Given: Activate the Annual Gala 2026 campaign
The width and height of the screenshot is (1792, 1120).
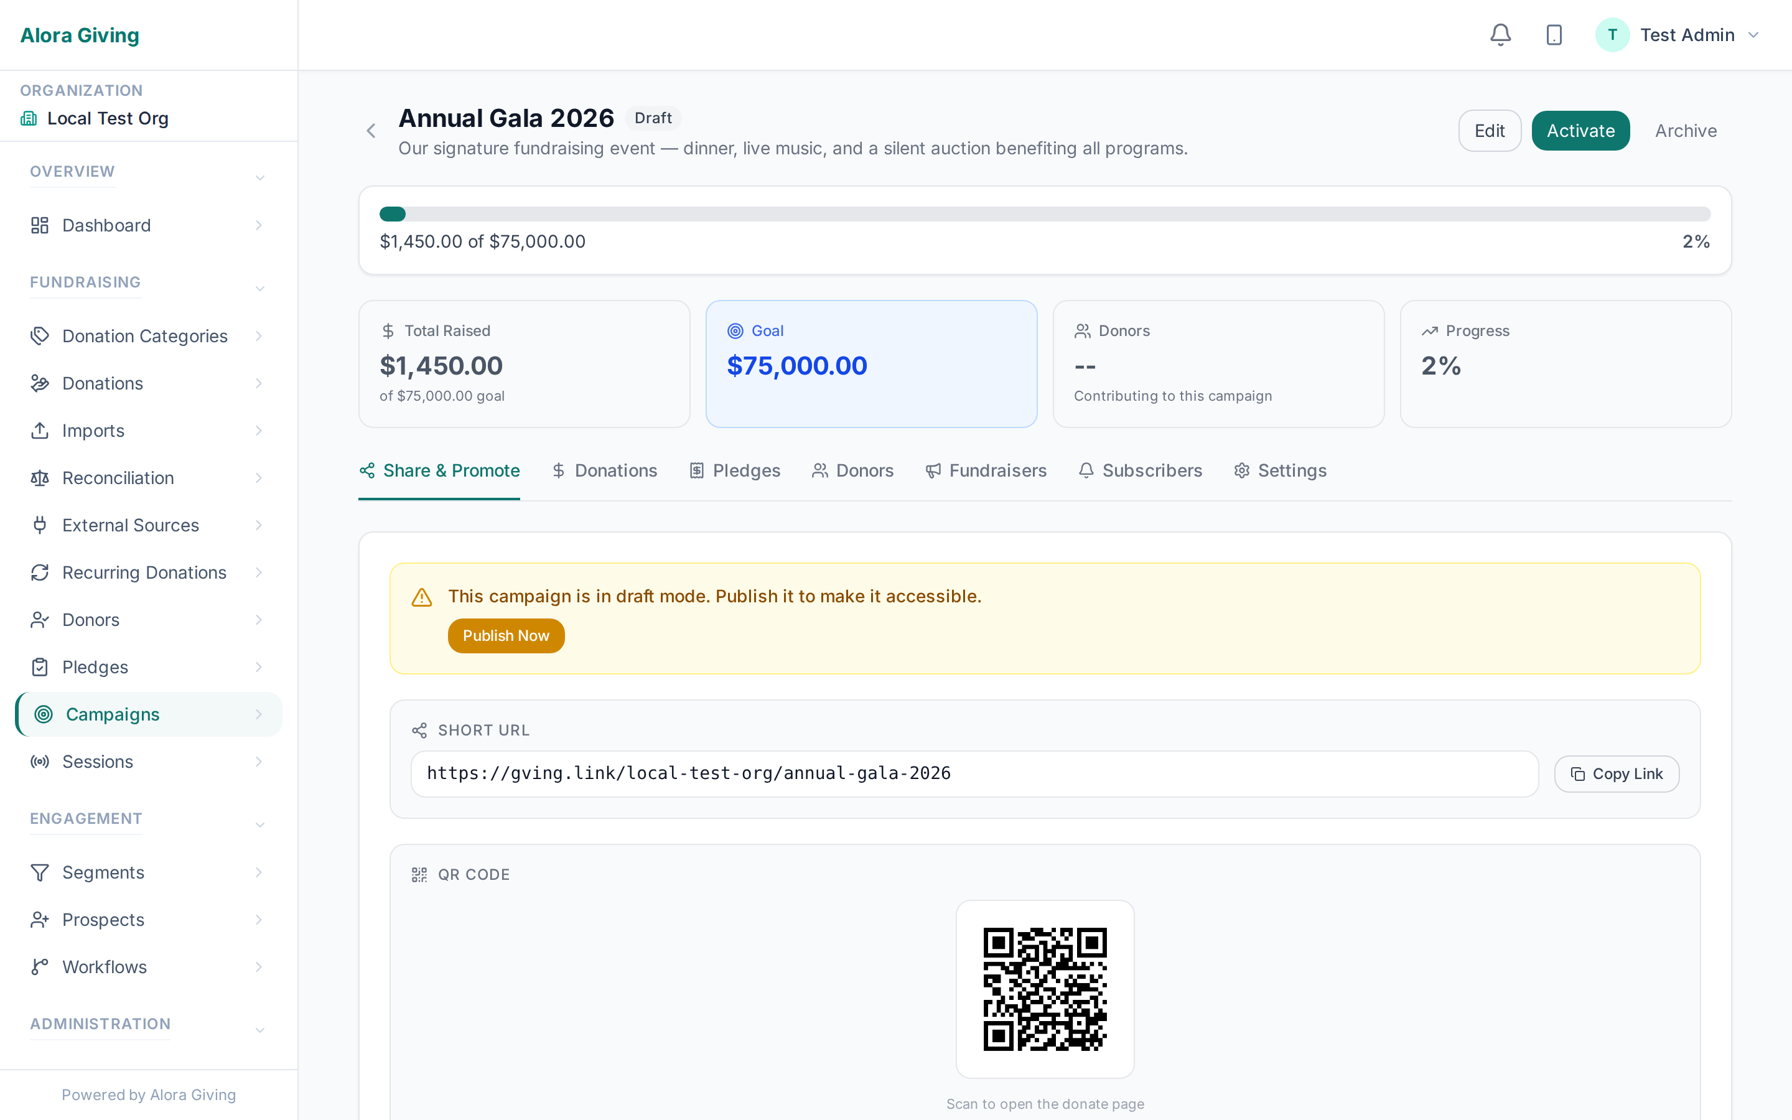Looking at the screenshot, I should coord(1580,131).
